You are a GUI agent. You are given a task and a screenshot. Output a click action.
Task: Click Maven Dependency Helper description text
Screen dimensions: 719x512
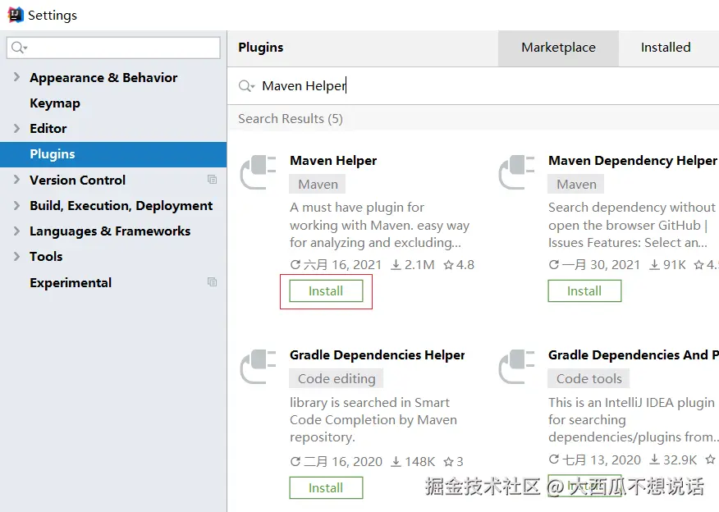[x=632, y=225]
